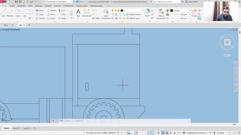Toggle ortho mode in status bar
Image resolution: width=241 pixels, height=135 pixels.
pyautogui.click(x=132, y=133)
